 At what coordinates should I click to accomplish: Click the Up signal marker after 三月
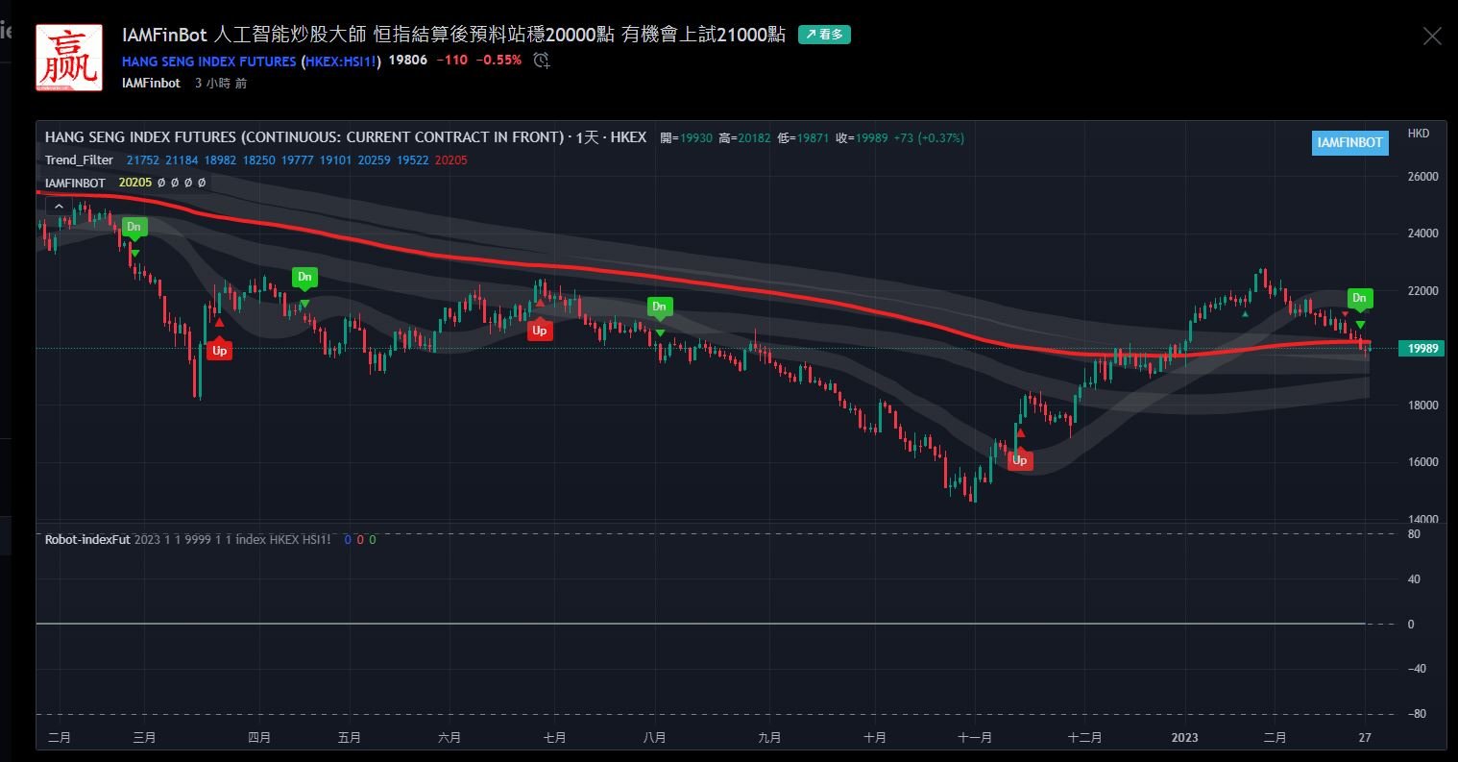219,351
